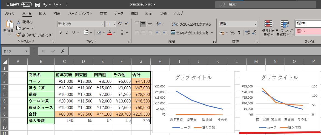321x135 pixels.
Task: Switch to the 数式 tab
Action: [x=103, y=14]
